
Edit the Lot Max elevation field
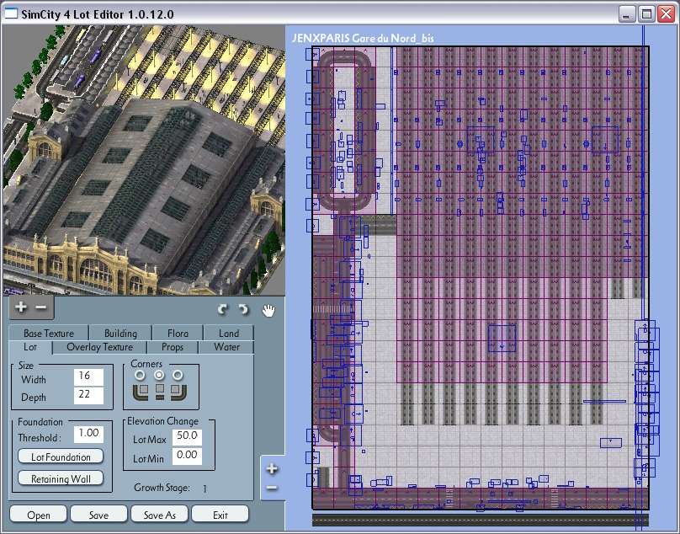point(187,437)
